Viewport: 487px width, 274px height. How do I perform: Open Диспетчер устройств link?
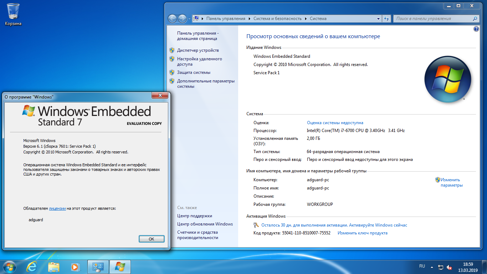tap(198, 50)
